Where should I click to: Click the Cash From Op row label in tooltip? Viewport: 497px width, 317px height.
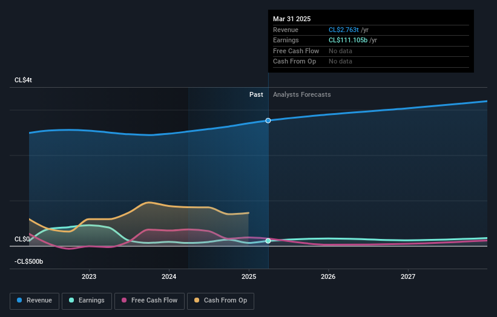pyautogui.click(x=294, y=62)
